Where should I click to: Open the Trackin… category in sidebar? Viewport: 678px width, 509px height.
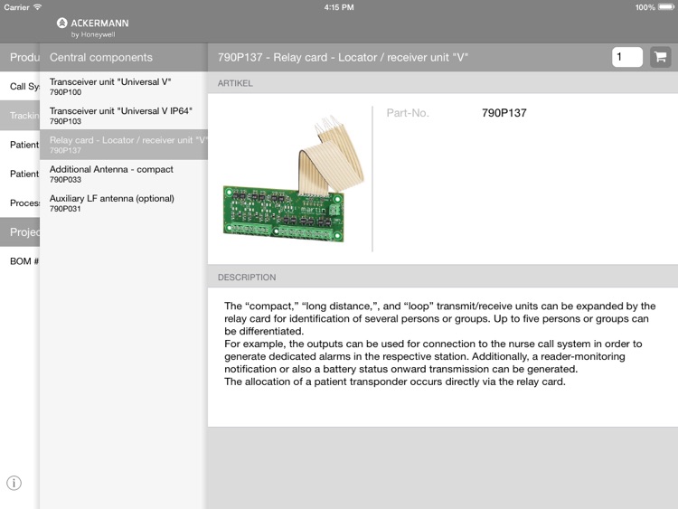[x=20, y=116]
